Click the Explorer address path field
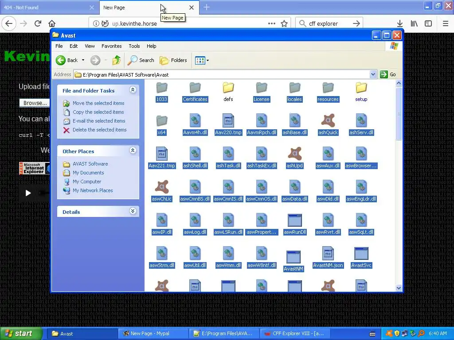 [x=222, y=74]
